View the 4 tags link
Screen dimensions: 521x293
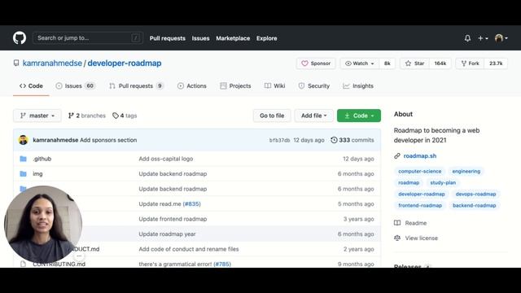click(x=125, y=116)
